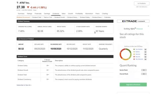Click the lock icon next to Bearish

145,57
